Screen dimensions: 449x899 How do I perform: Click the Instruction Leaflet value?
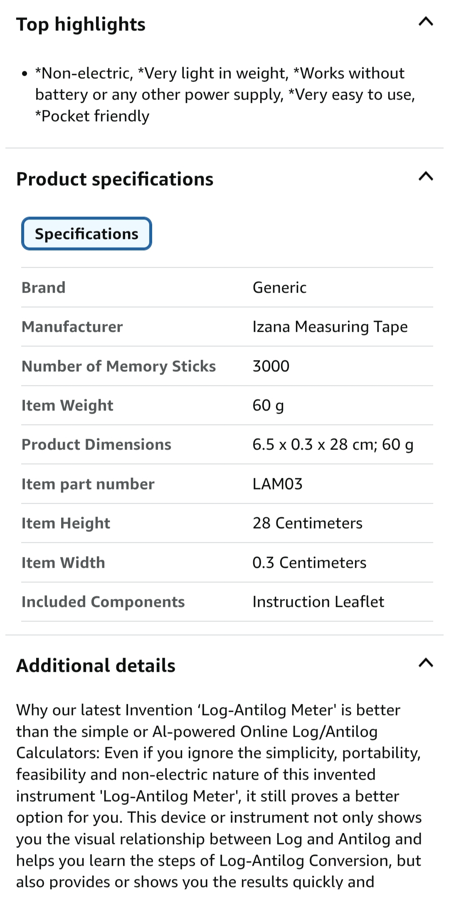click(318, 602)
